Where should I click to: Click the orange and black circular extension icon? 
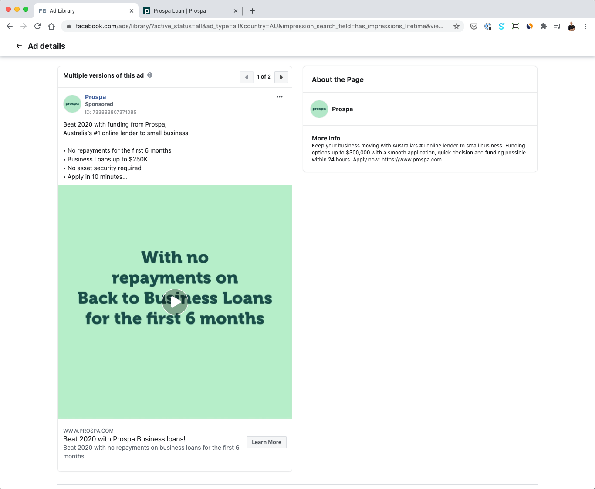[530, 26]
